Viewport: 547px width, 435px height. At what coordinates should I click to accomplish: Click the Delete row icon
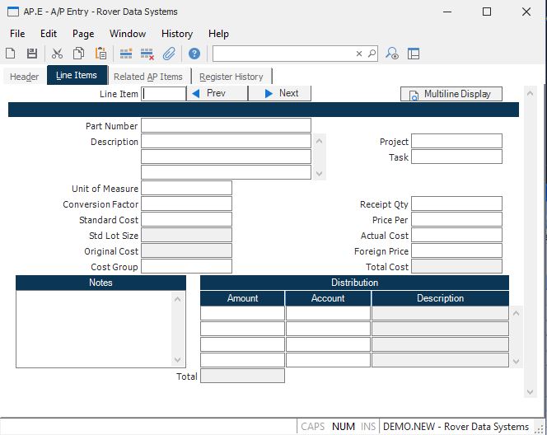tap(147, 54)
